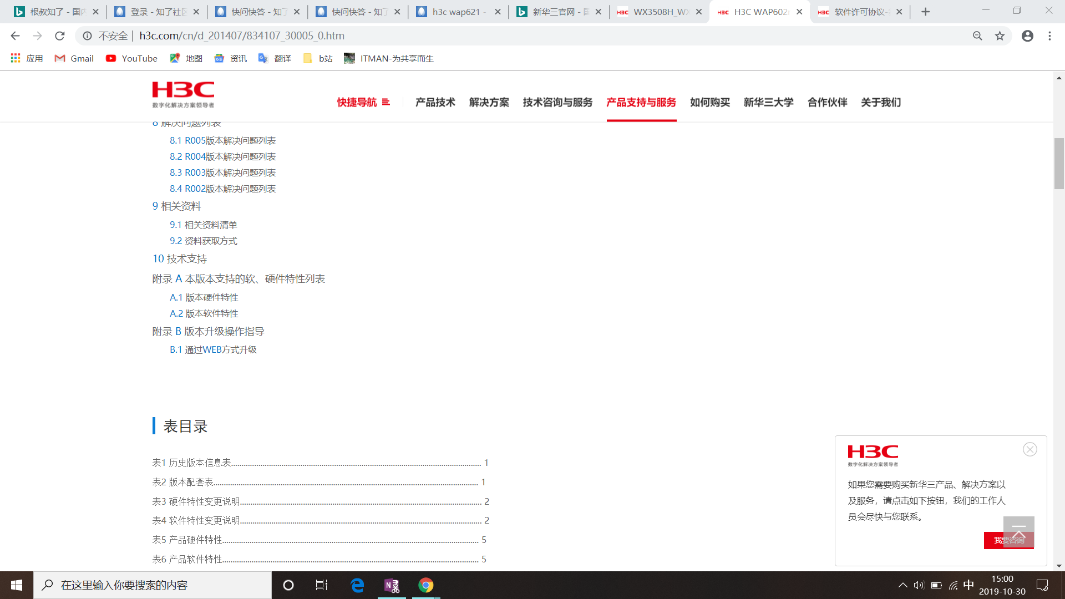Image resolution: width=1065 pixels, height=599 pixels.
Task: Open link 8.1 R005版本解决问题列表
Action: (x=222, y=140)
